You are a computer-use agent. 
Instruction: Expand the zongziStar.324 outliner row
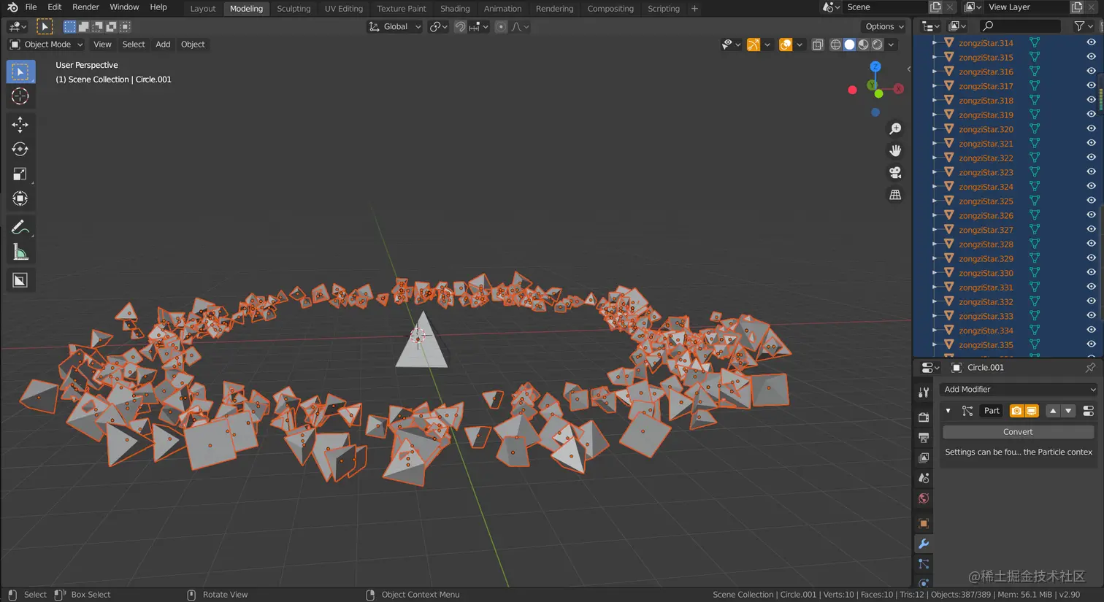[935, 187]
